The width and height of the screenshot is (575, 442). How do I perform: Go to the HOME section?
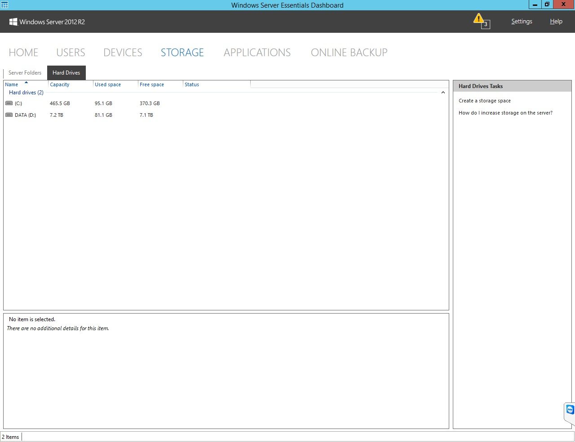(23, 53)
